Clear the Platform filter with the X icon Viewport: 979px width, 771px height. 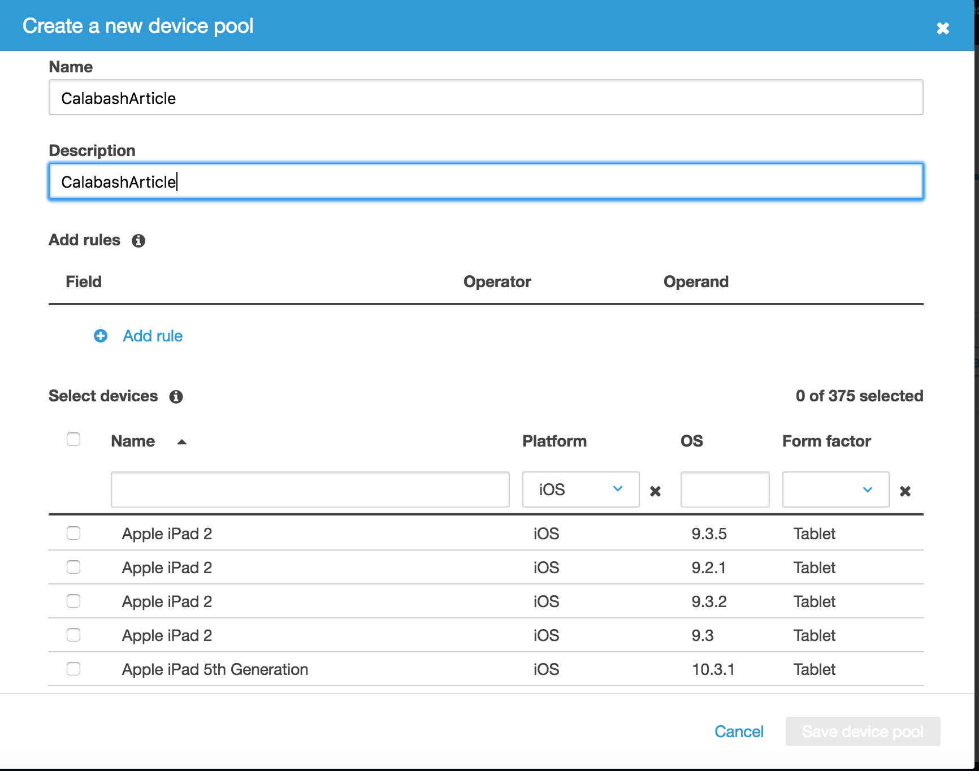(655, 491)
